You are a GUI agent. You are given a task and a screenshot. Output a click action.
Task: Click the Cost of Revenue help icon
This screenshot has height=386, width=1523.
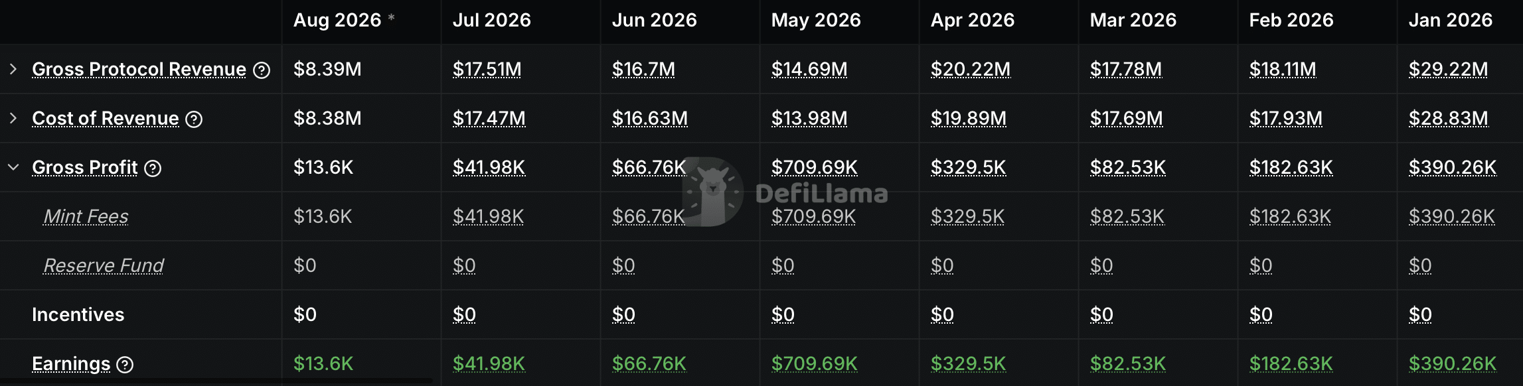point(194,119)
